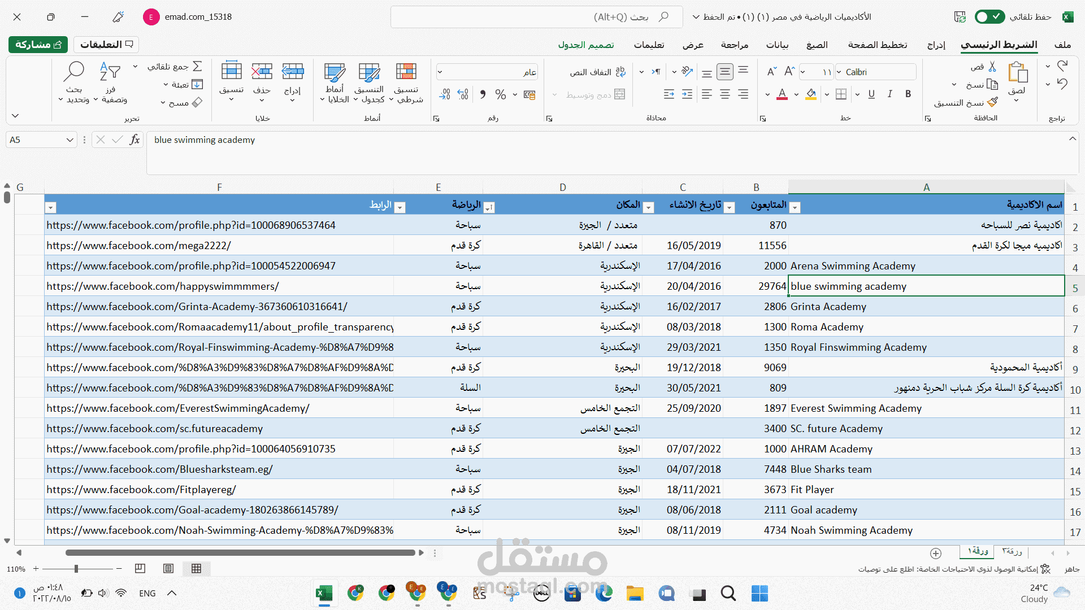Click the search box بحث
The image size is (1085, 610).
537,17
